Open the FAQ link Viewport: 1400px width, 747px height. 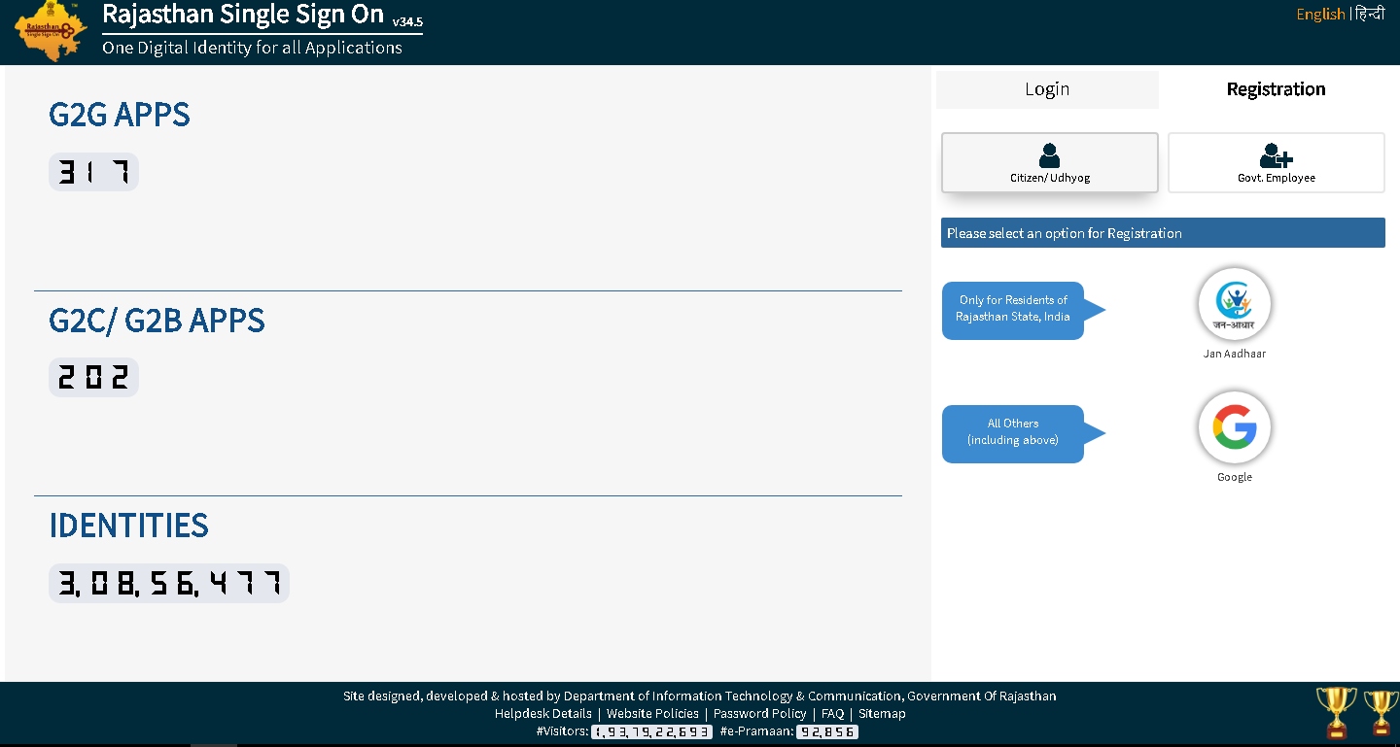pyautogui.click(x=832, y=713)
